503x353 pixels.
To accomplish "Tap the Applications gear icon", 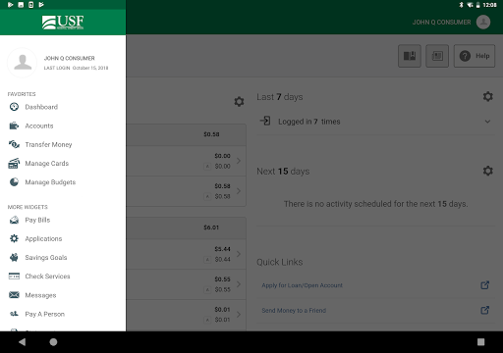I will [14, 238].
